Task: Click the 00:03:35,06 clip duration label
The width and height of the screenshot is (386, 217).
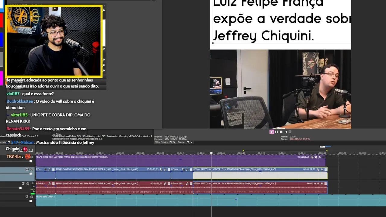Action: pos(303,157)
